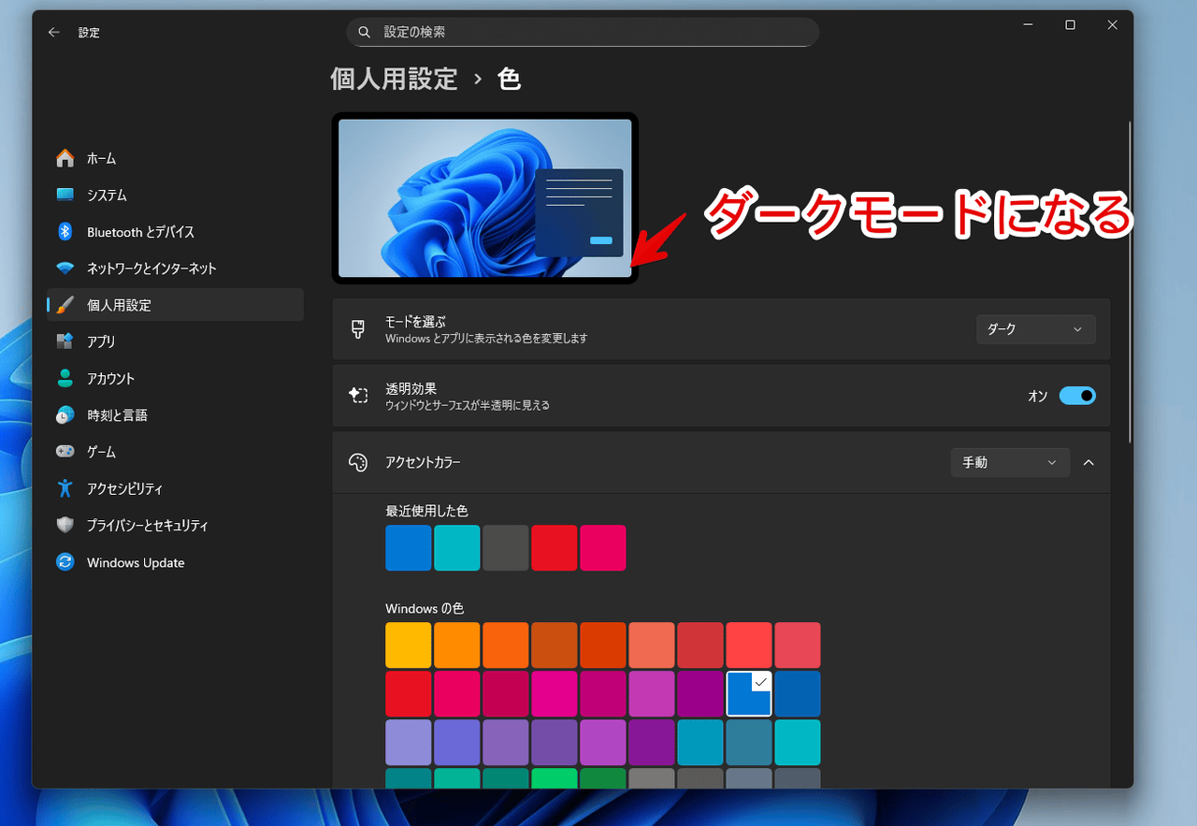The width and height of the screenshot is (1197, 826).
Task: Click the Bluetooth icon in sidebar
Action: [65, 232]
